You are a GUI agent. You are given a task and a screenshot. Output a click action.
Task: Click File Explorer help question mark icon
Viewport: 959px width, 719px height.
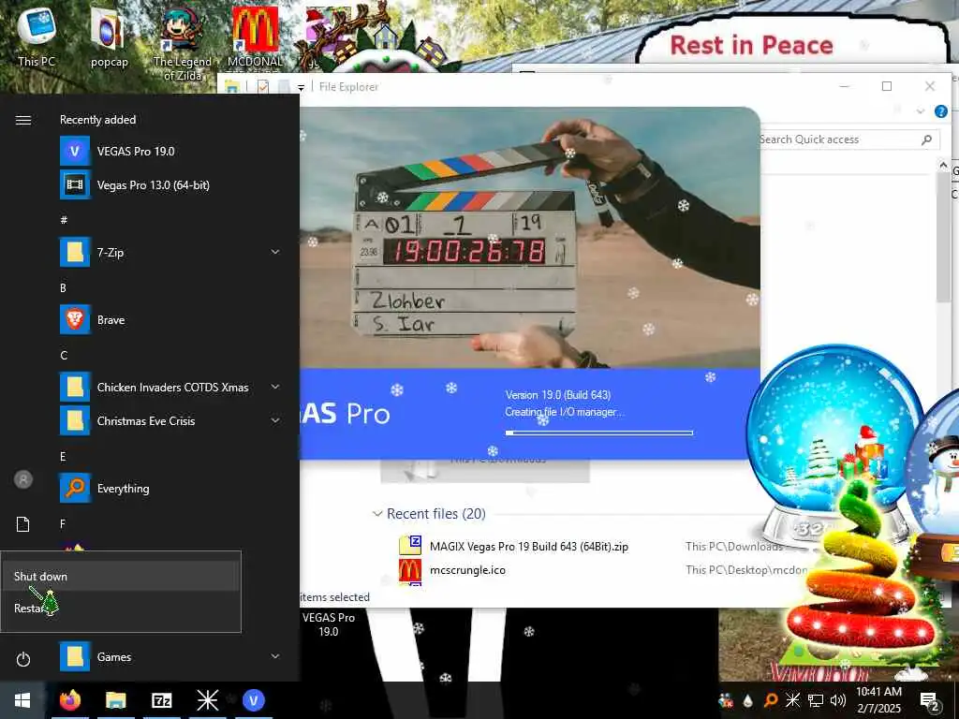pos(940,111)
